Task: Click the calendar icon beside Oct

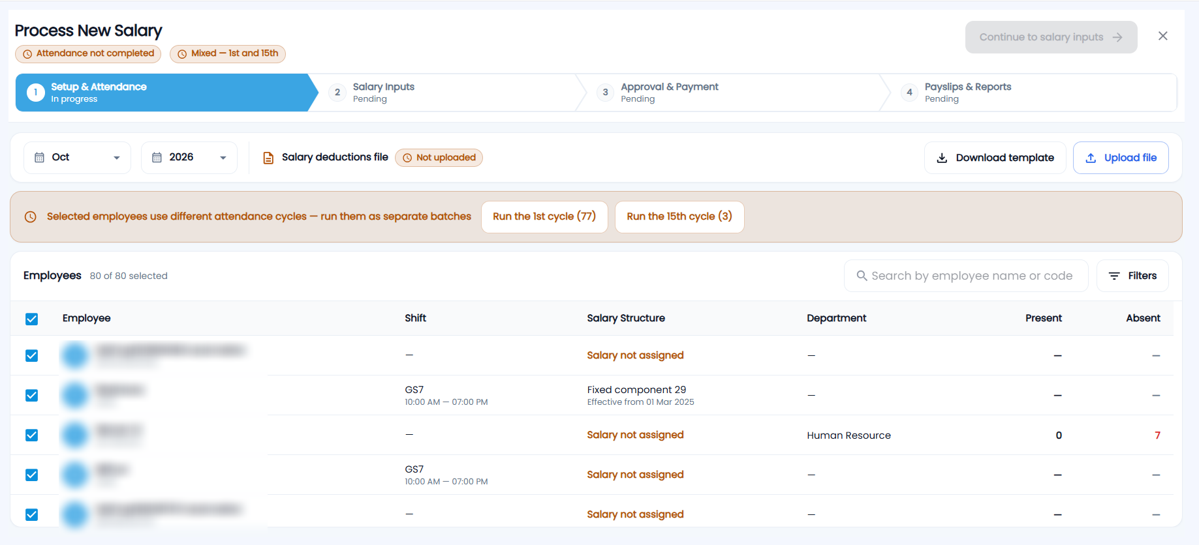Action: [39, 158]
